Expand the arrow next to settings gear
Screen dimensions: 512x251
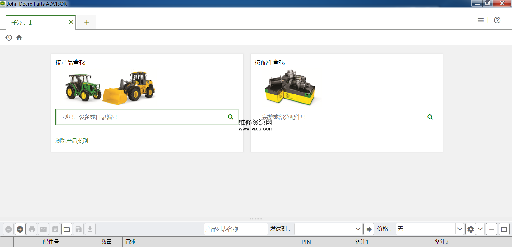point(480,229)
